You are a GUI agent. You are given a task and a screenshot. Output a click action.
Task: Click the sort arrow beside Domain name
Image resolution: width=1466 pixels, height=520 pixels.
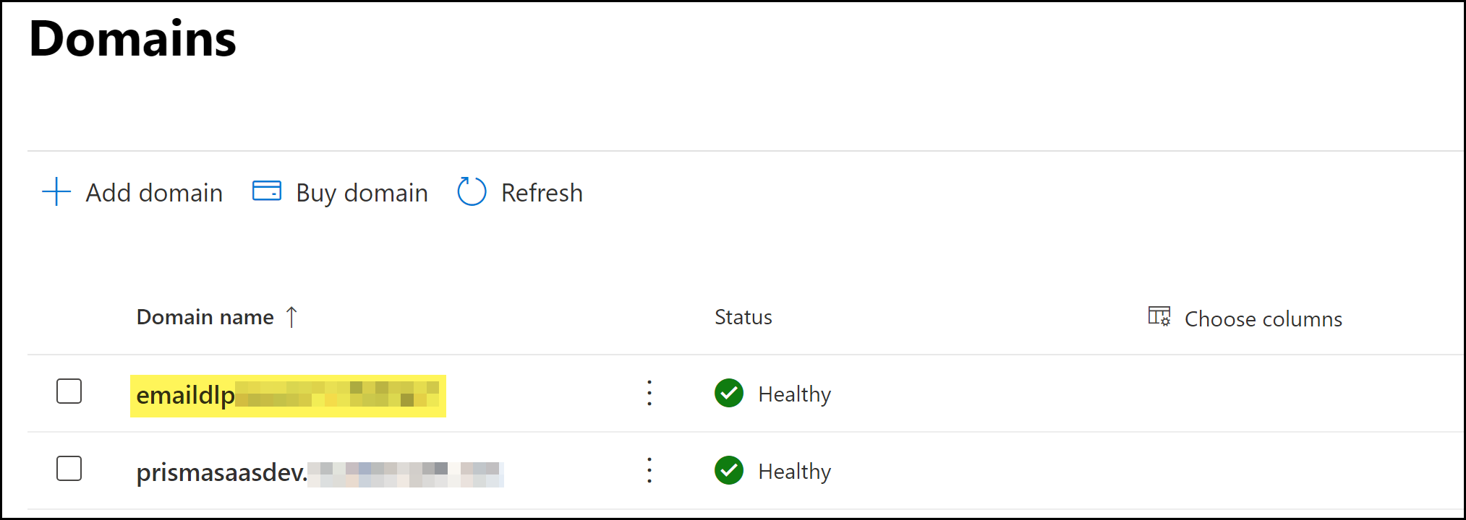(x=291, y=317)
